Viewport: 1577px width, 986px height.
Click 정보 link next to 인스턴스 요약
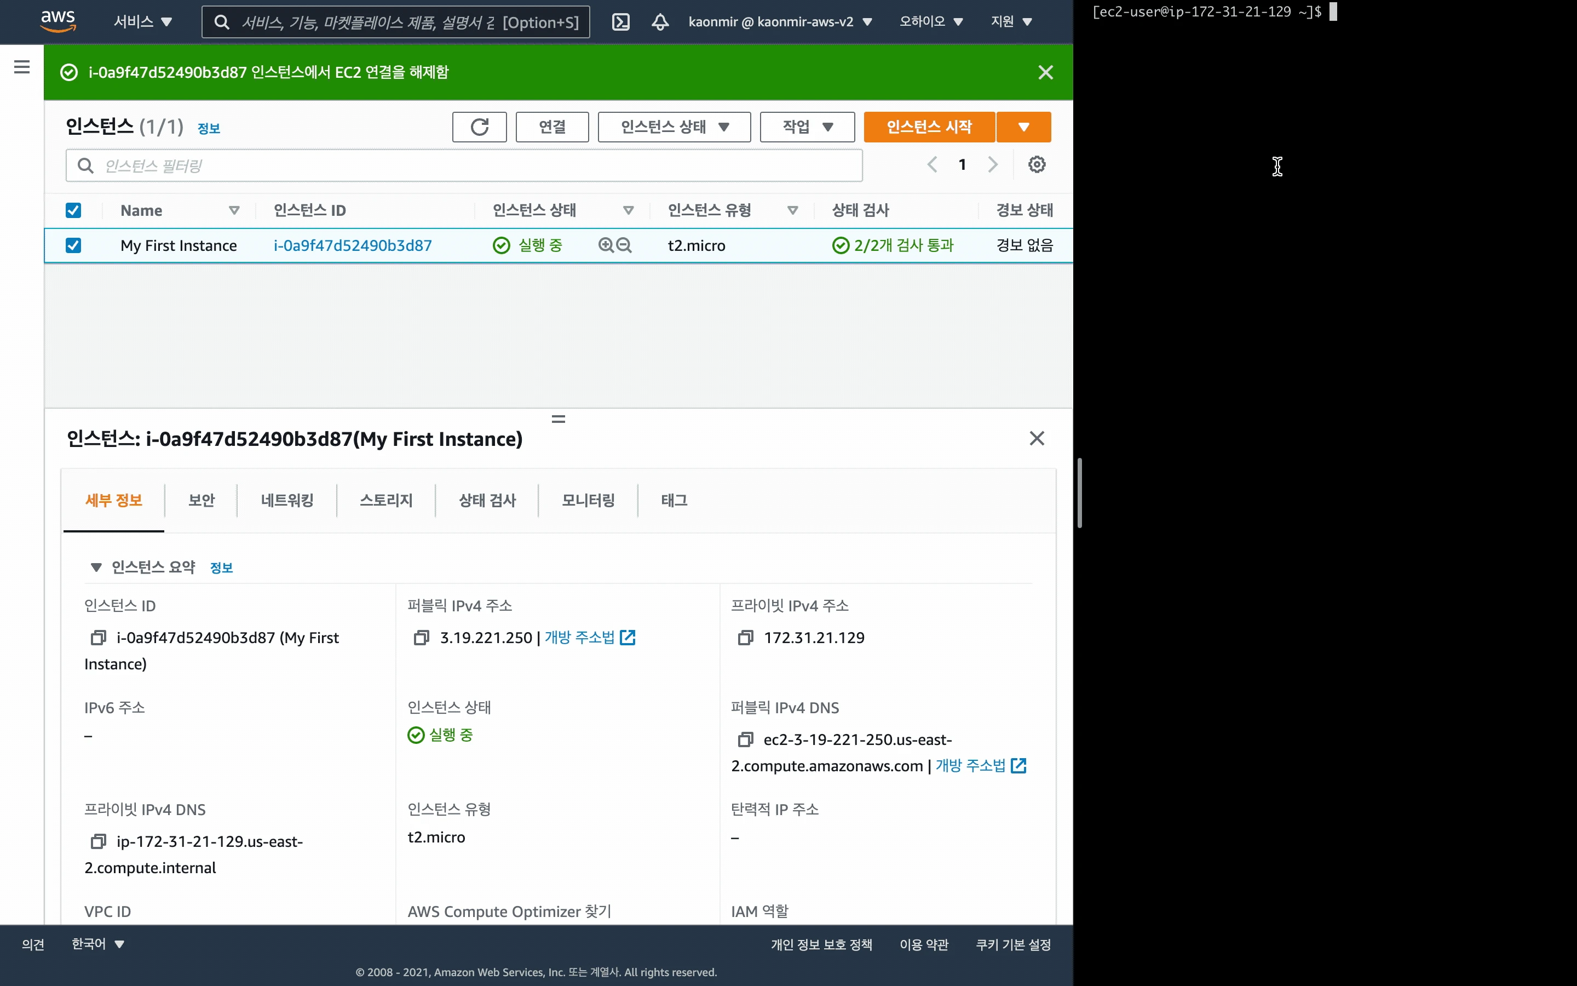pos(221,568)
